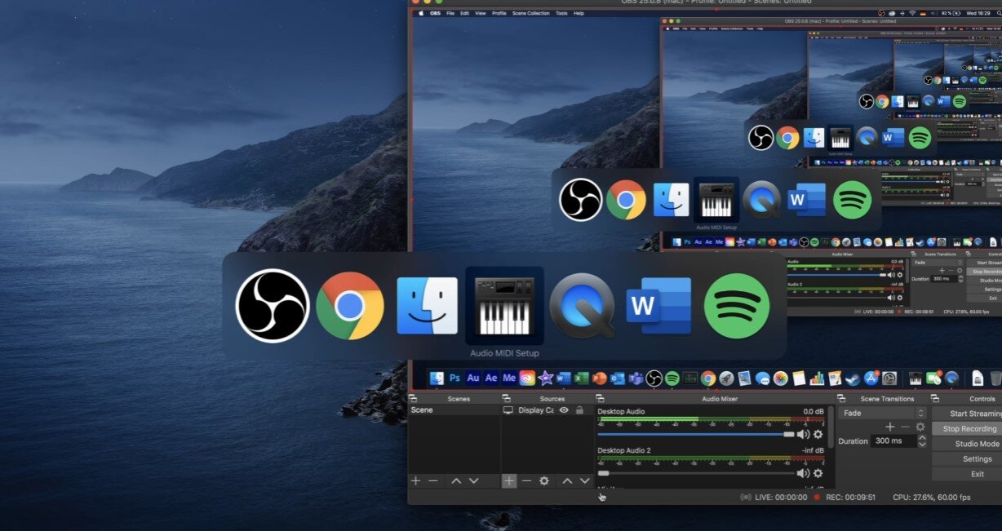The image size is (1002, 531).
Task: Toggle visibility eye of the Display Capture source
Action: (x=564, y=410)
